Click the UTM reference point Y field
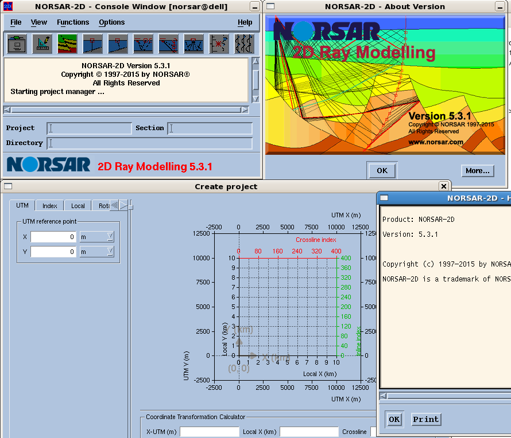 click(53, 252)
